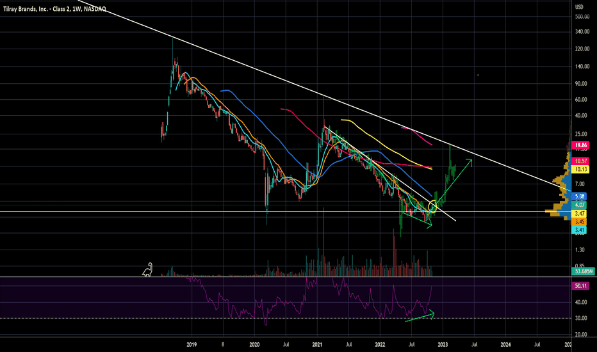Click the 20.00 RSI axis label

point(581,335)
